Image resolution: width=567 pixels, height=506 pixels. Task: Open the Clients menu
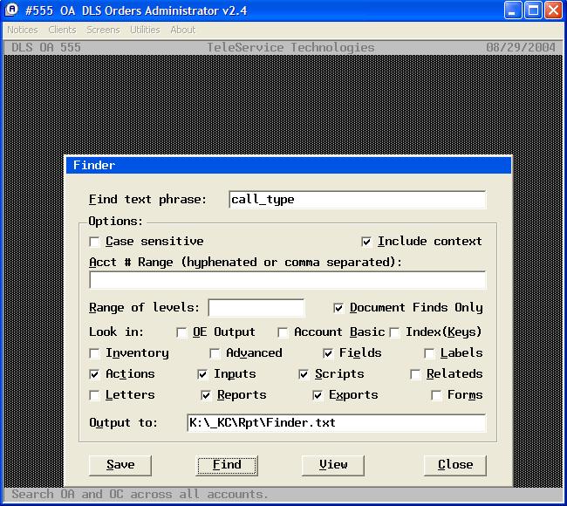(62, 30)
